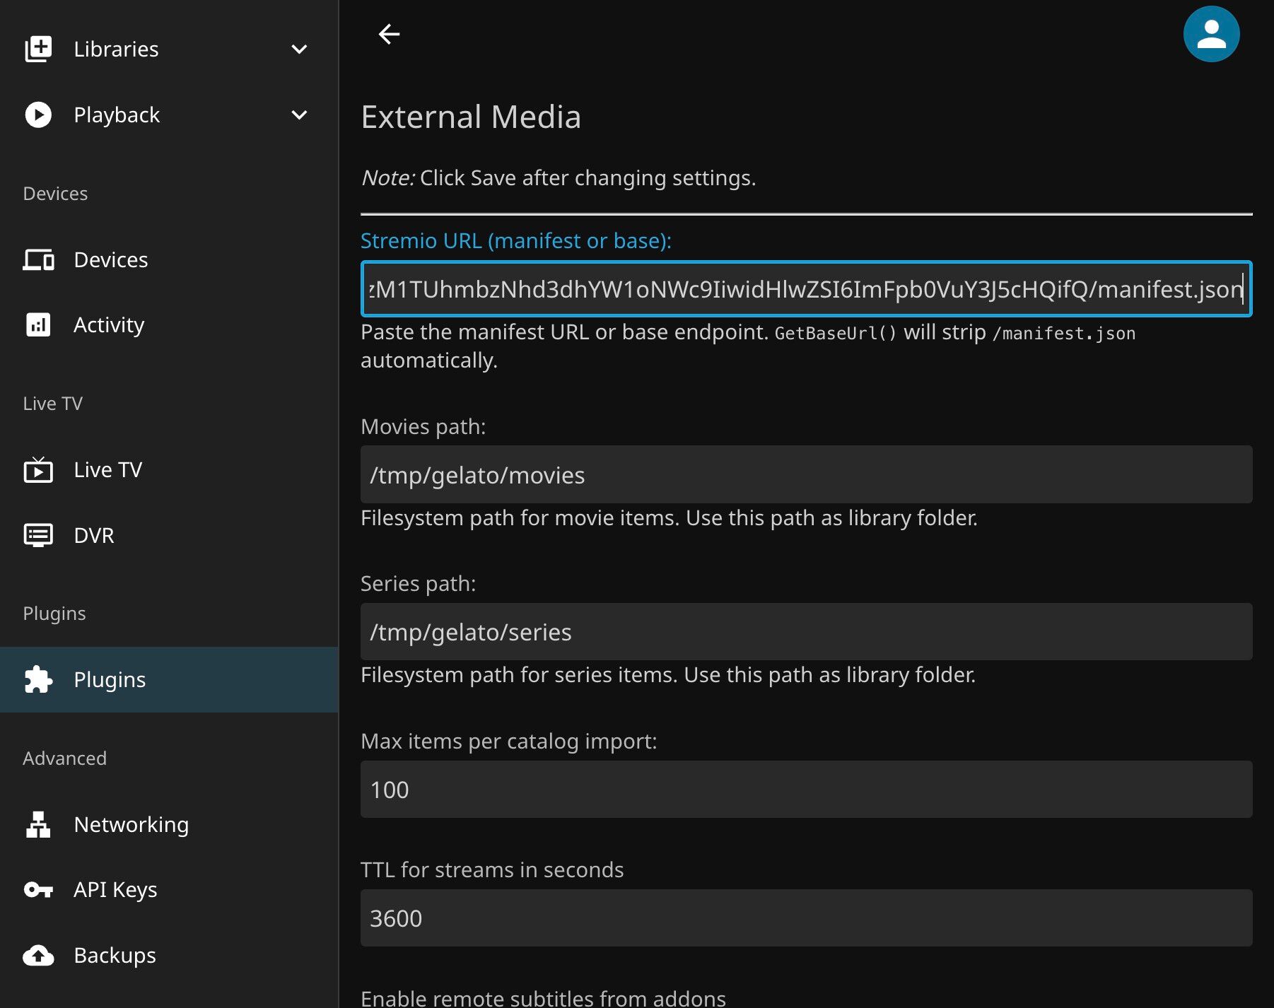Click the Backups cloud icon
This screenshot has height=1008, width=1274.
tap(38, 956)
